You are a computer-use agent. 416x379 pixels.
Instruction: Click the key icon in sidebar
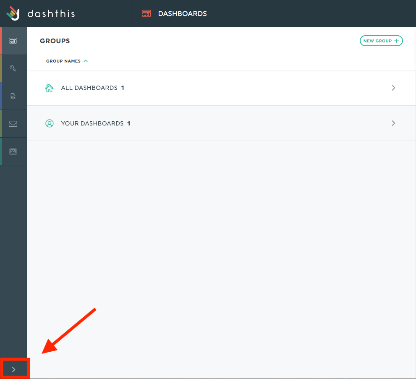13,68
